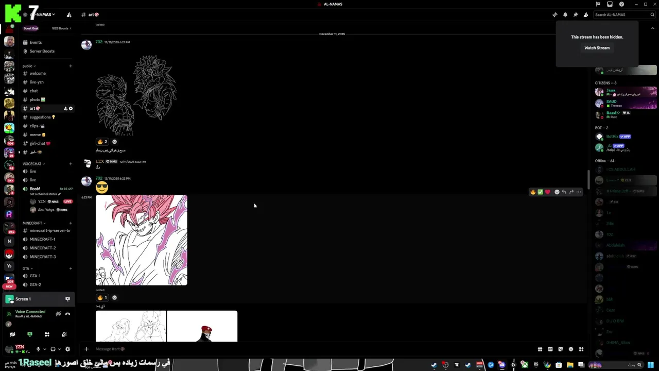Open the live-yzn text channel
Image resolution: width=659 pixels, height=371 pixels.
point(37,82)
